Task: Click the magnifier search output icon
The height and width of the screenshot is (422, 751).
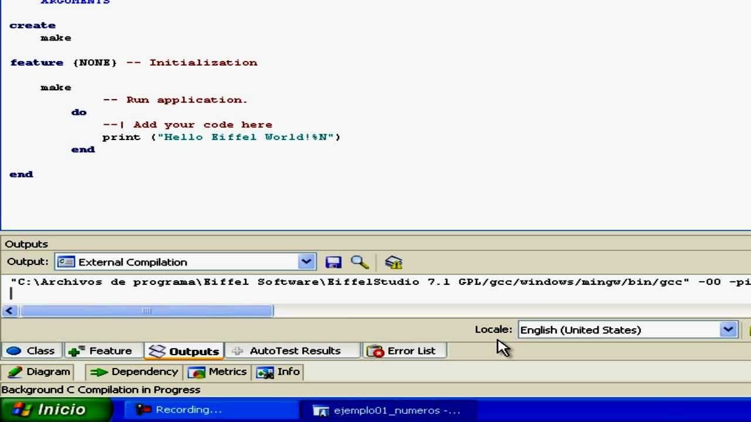Action: (x=359, y=262)
